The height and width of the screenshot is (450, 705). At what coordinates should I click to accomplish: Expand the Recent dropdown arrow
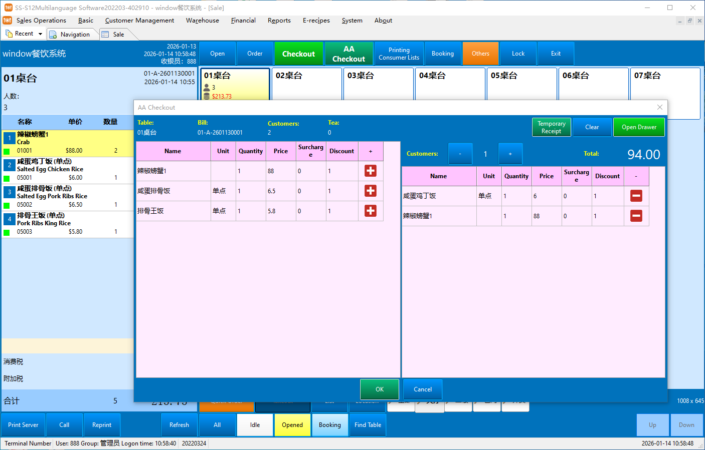(40, 34)
